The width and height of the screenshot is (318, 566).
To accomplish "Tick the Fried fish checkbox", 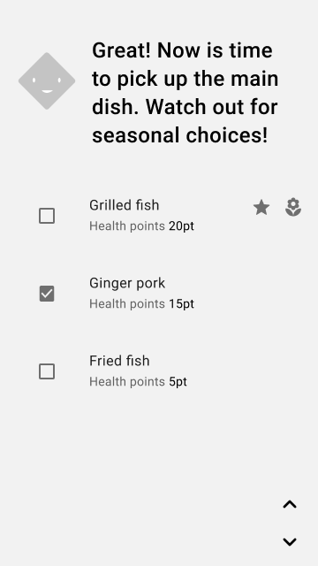I will pos(47,371).
